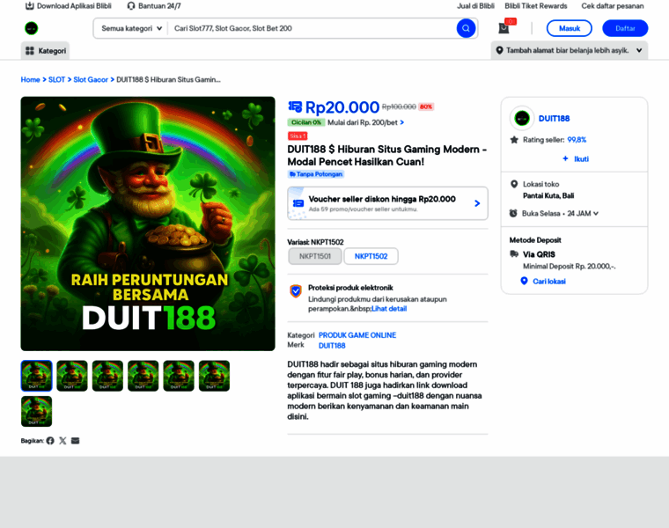Click the Download Aplikasi Blibli icon
Image resolution: width=669 pixels, height=528 pixels.
[x=29, y=6]
